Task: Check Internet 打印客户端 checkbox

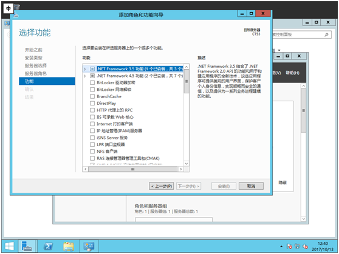Action: click(x=92, y=124)
